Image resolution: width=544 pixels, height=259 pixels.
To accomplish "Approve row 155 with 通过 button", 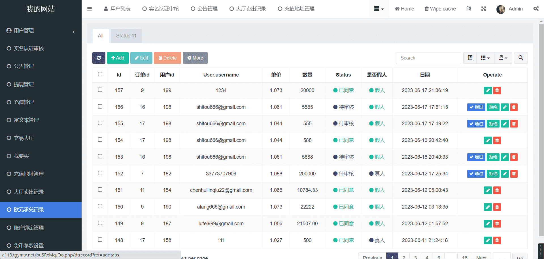I will tap(476, 124).
